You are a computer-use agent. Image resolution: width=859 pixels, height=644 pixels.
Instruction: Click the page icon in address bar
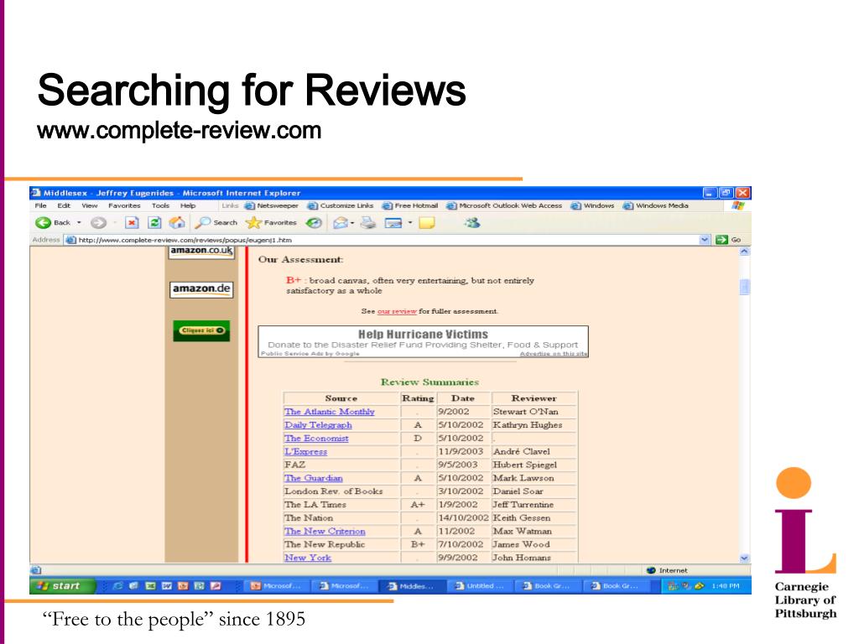click(70, 240)
